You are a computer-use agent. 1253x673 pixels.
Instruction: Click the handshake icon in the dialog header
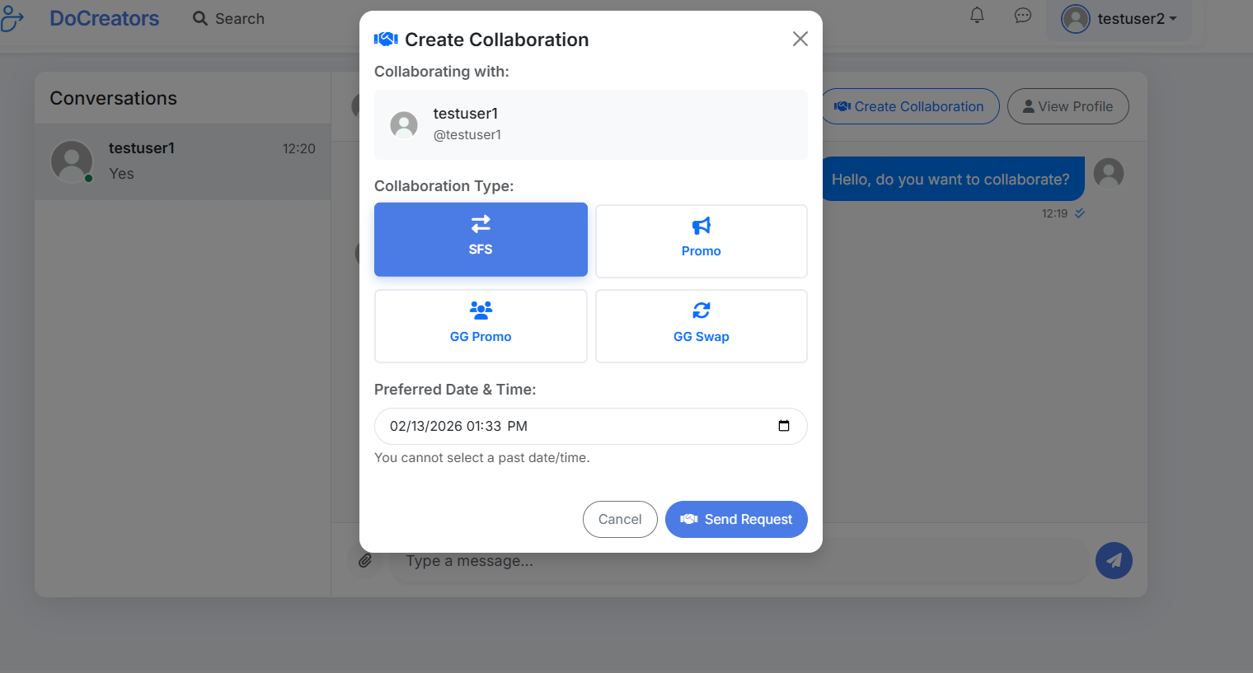[385, 38]
